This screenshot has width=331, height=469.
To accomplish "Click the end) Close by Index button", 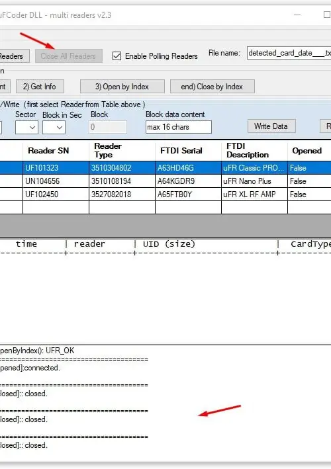I will tap(213, 87).
